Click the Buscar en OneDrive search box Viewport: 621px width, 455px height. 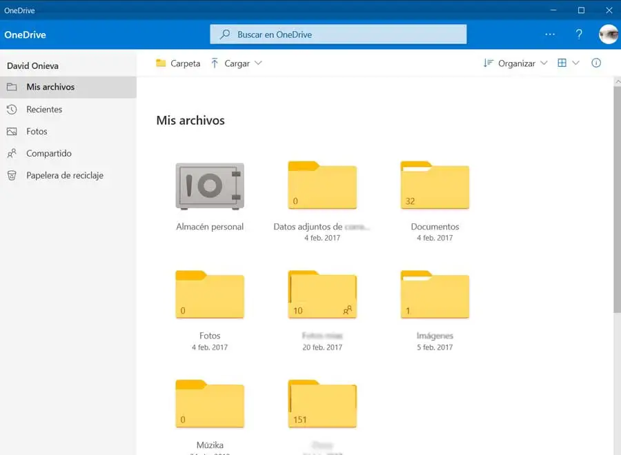[x=338, y=34]
